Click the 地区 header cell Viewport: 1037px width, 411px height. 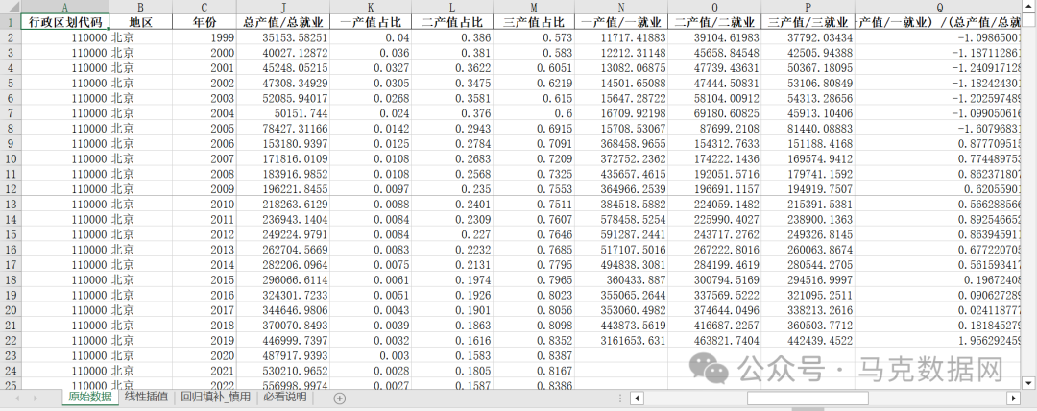pos(140,22)
